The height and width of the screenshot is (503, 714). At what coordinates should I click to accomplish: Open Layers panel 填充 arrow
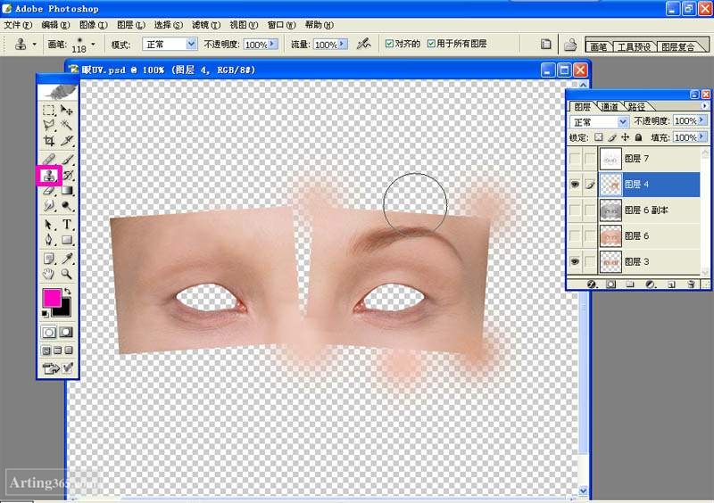click(702, 137)
